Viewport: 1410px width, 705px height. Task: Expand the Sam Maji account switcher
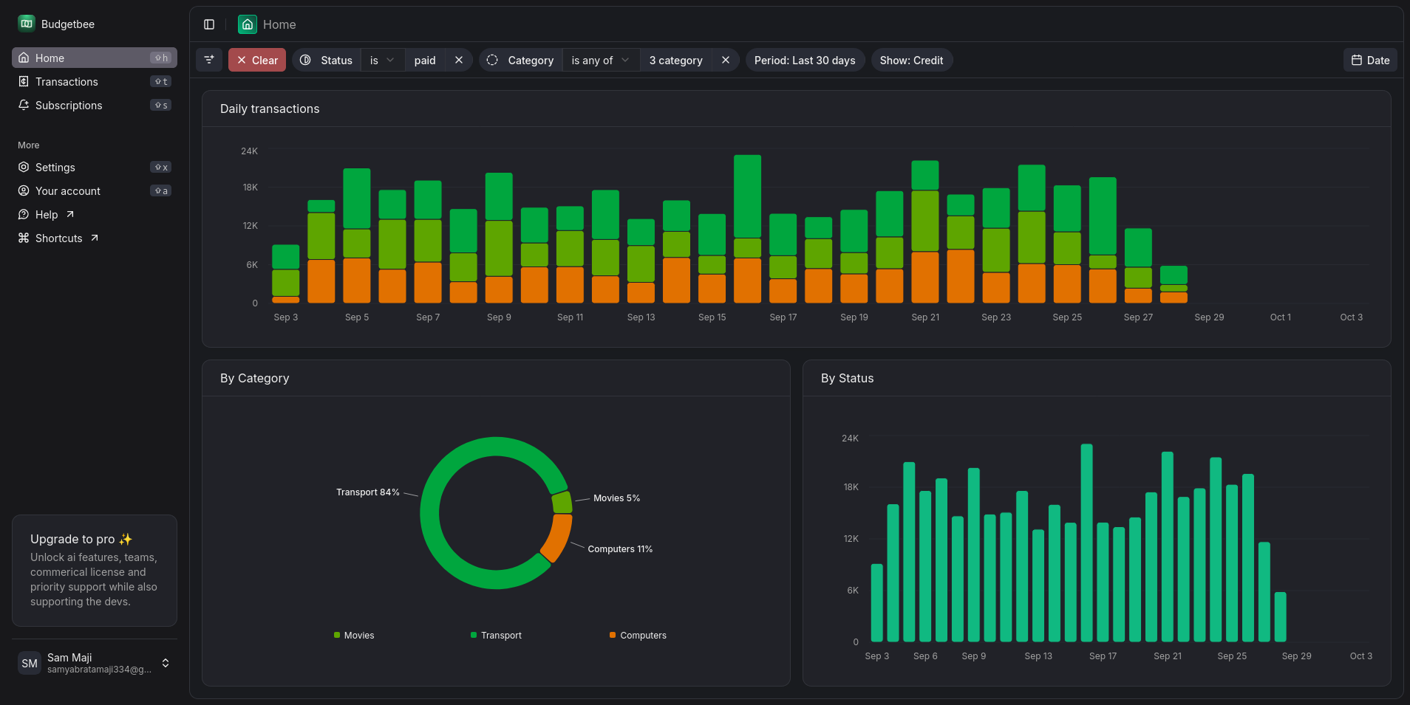click(166, 663)
